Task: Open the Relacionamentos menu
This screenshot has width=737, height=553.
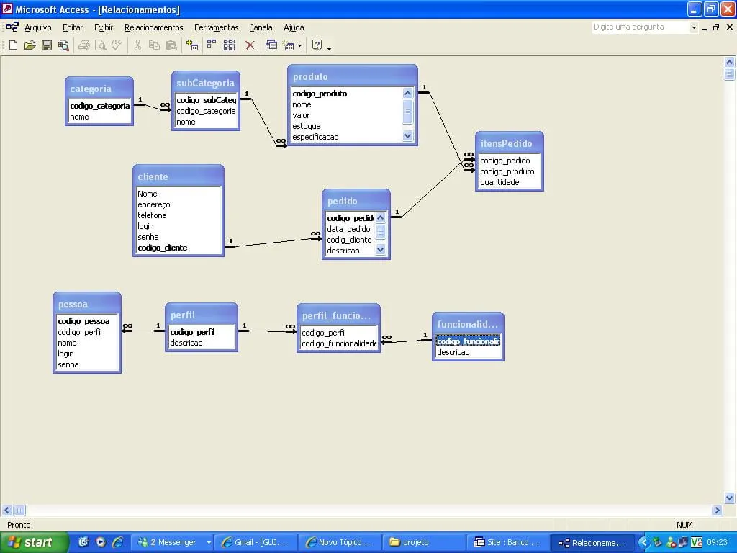Action: pos(153,27)
